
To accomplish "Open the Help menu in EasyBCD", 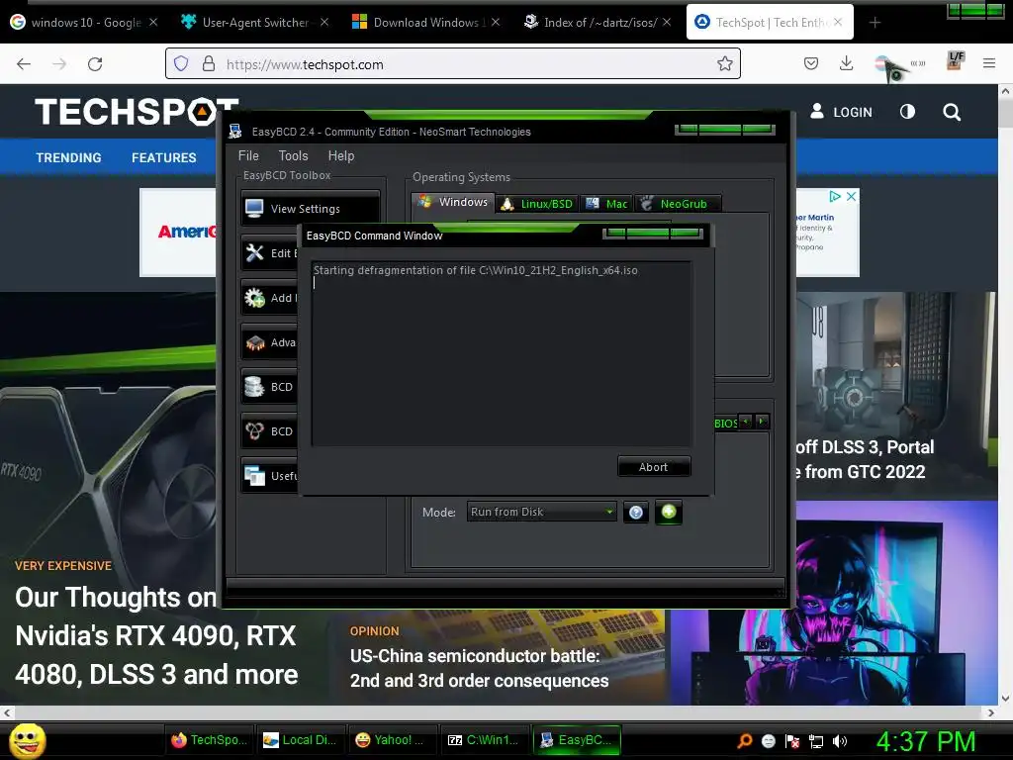I will pyautogui.click(x=341, y=155).
